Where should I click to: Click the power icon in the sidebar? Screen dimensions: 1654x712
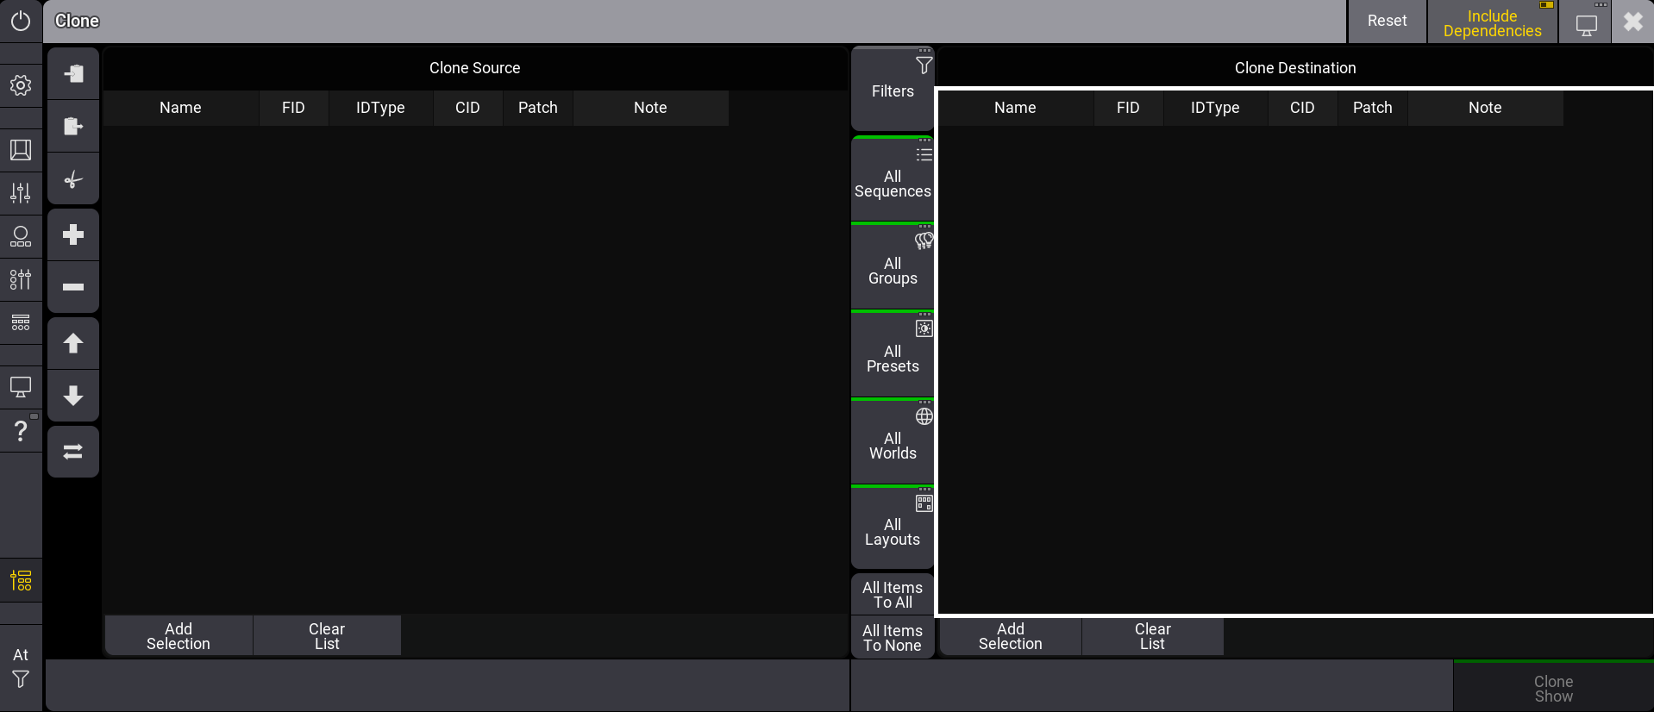[21, 21]
